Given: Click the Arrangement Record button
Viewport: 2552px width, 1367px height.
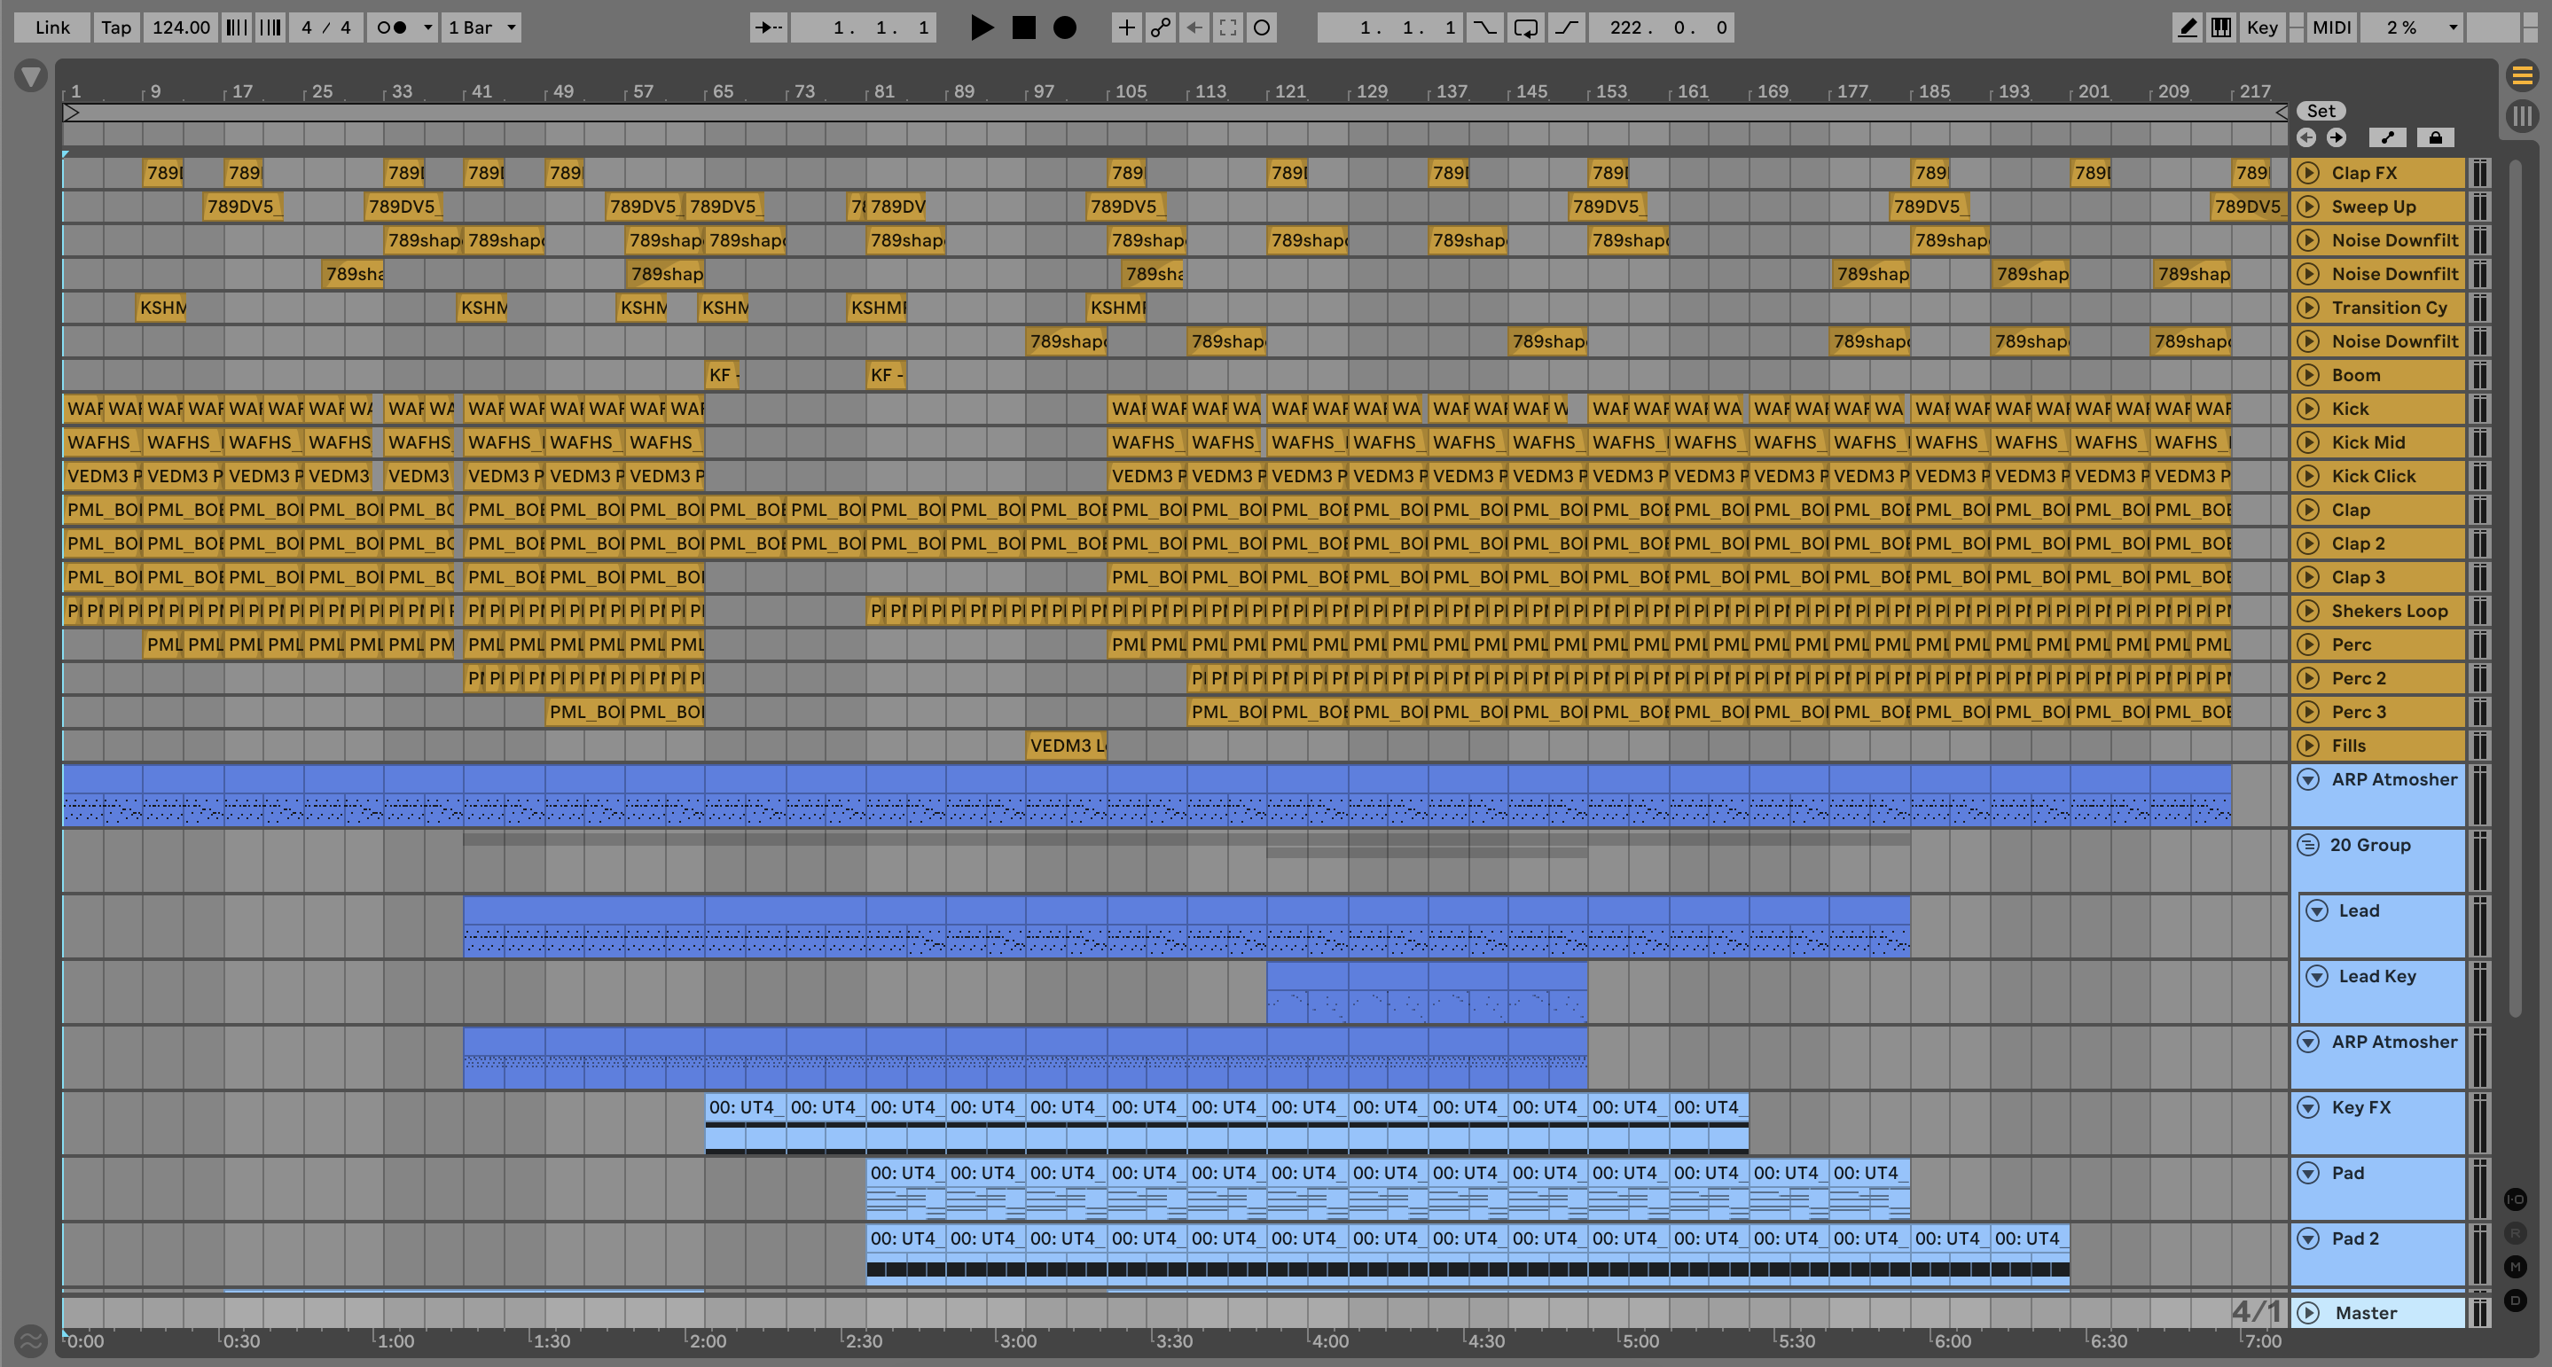Looking at the screenshot, I should tap(1064, 27).
